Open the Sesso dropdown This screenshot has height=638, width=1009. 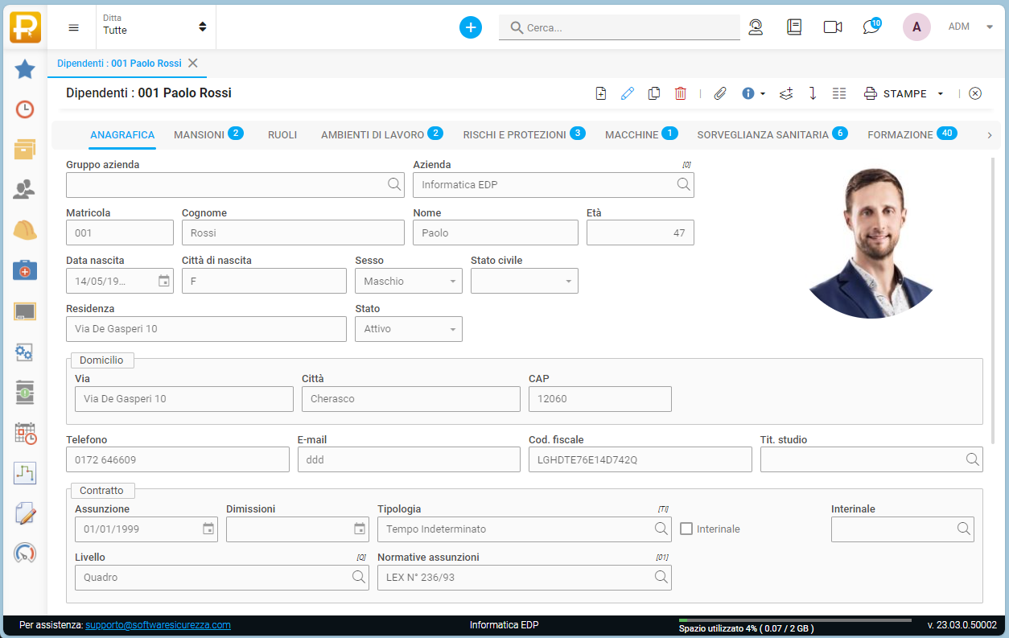coord(408,281)
